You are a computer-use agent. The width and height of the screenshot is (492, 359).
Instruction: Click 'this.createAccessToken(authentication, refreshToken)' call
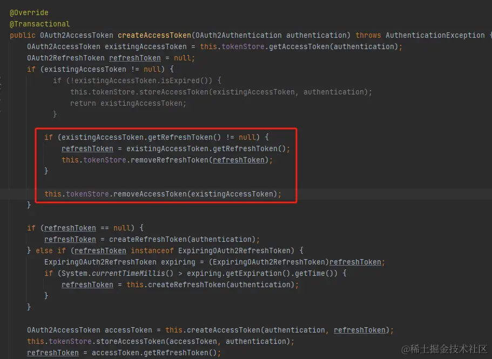pos(278,330)
